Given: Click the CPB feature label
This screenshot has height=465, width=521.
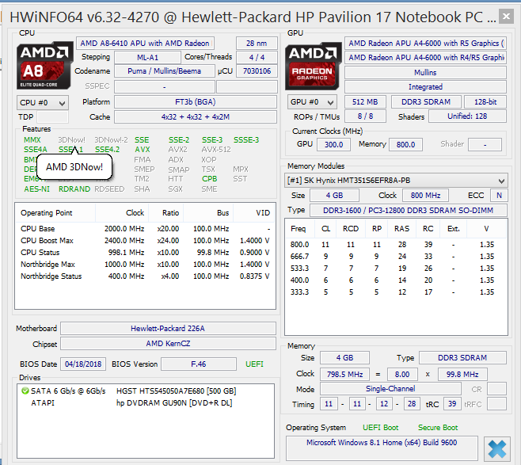Looking at the screenshot, I should point(209,179).
